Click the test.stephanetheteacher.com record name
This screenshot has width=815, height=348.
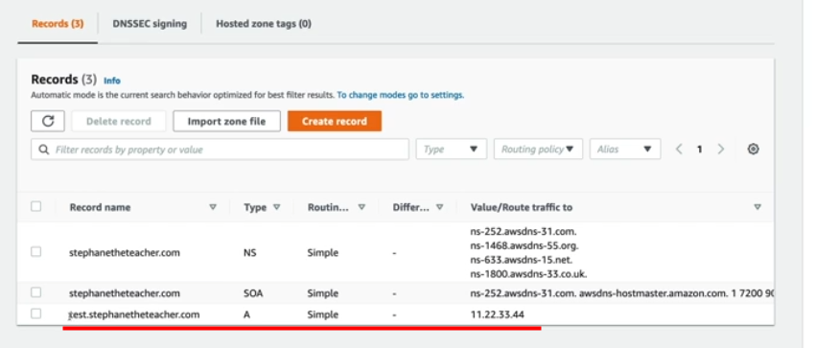pos(134,314)
